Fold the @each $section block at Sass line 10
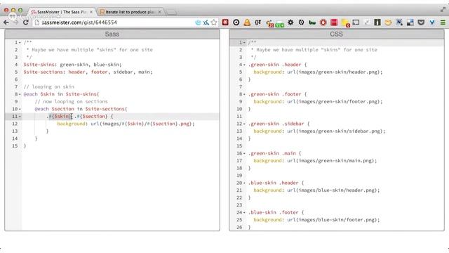Image resolution: width=449 pixels, height=253 pixels. tap(20, 109)
